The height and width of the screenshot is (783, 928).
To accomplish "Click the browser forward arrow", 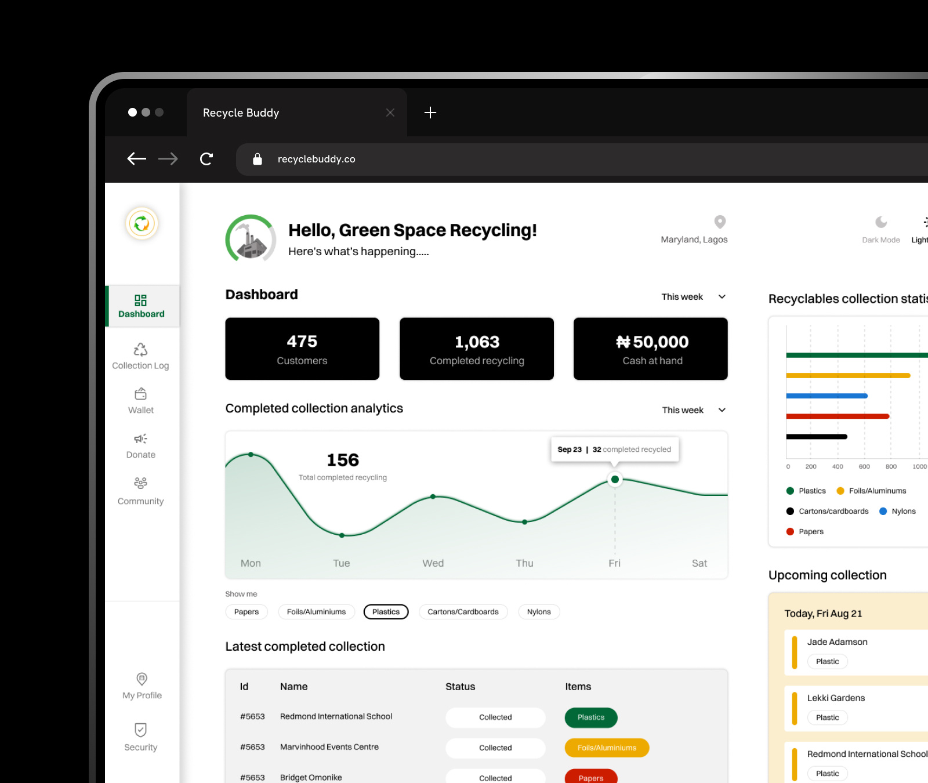I will (168, 159).
